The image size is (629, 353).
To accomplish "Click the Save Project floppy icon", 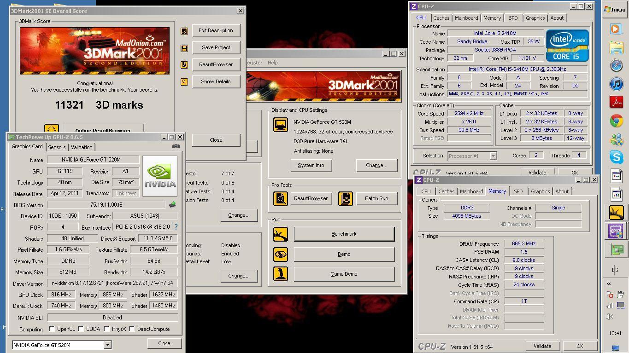I will 184,48.
